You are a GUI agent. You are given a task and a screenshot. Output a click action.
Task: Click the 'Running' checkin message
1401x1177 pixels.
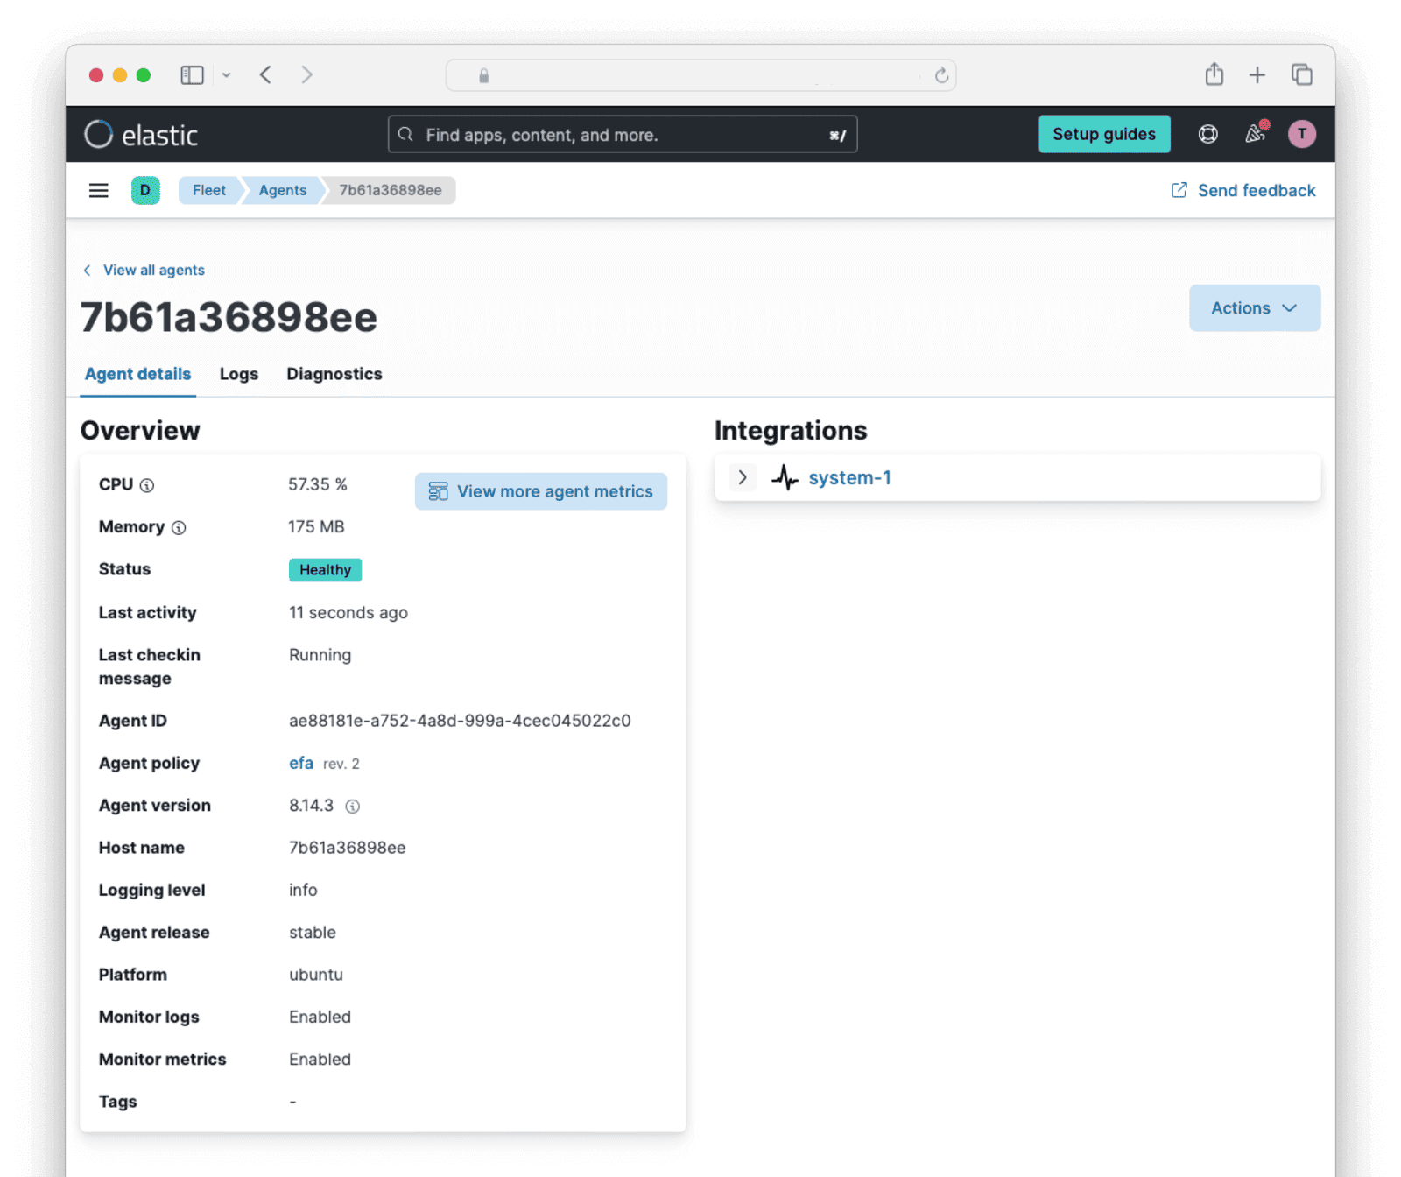[x=320, y=655]
